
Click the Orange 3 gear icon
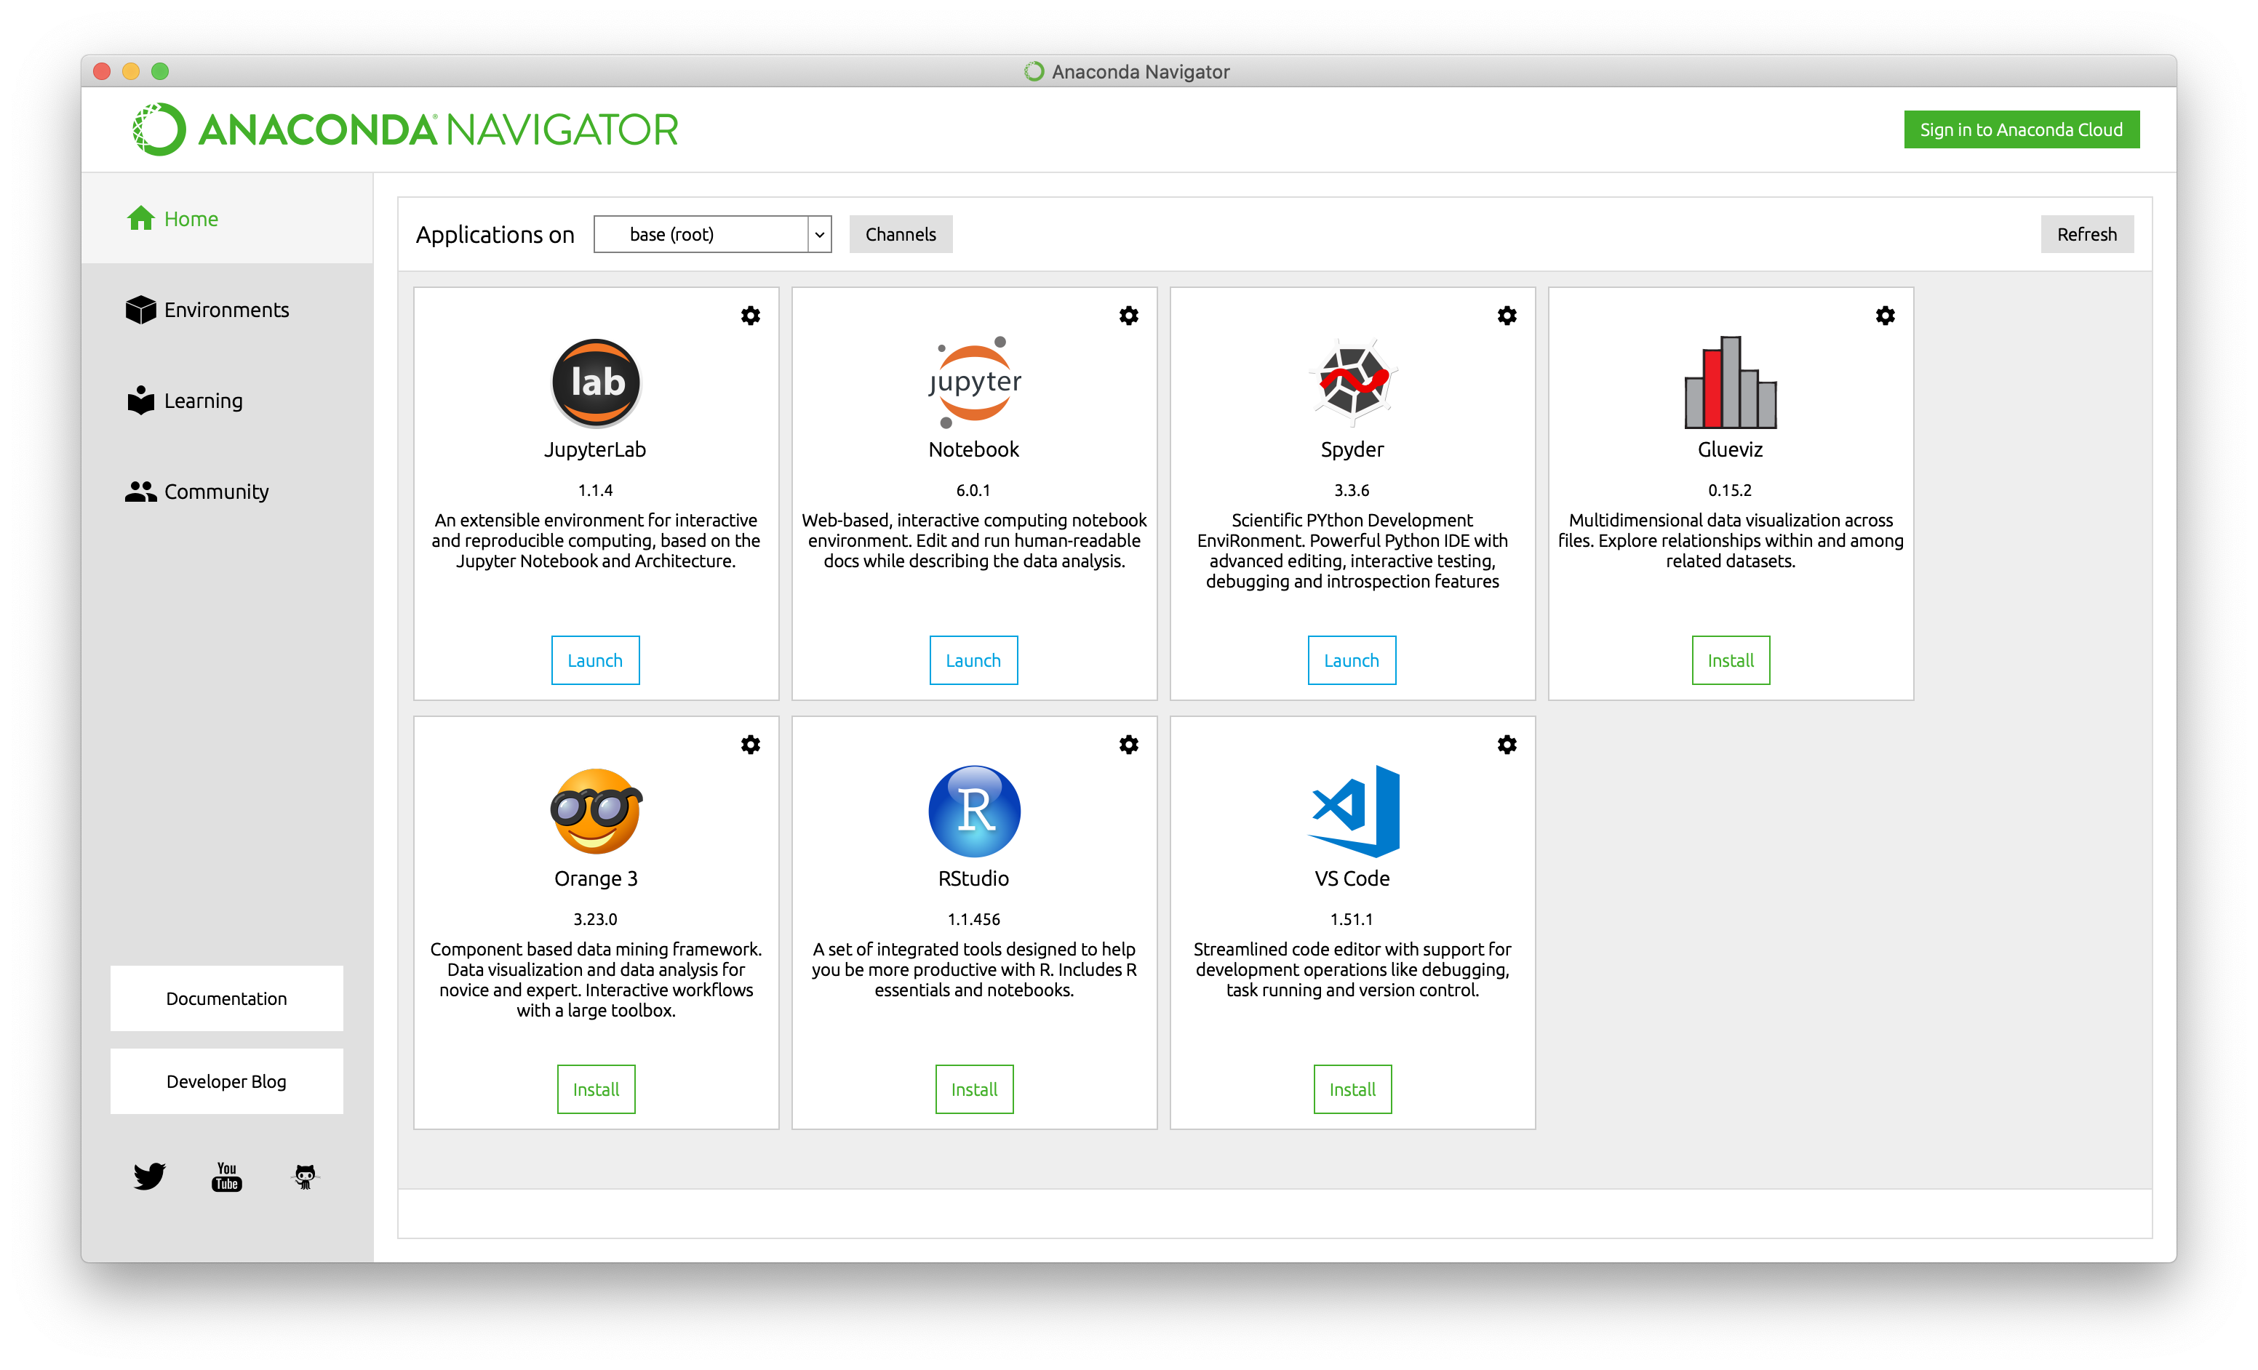[751, 745]
